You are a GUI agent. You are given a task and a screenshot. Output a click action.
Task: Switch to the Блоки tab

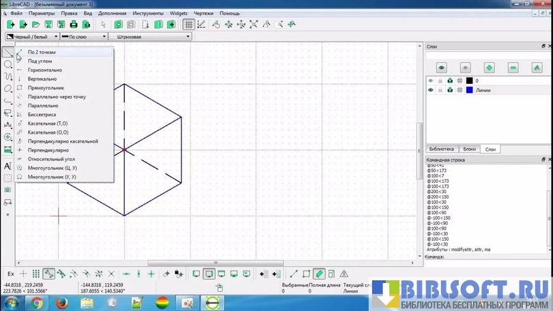pyautogui.click(x=469, y=149)
